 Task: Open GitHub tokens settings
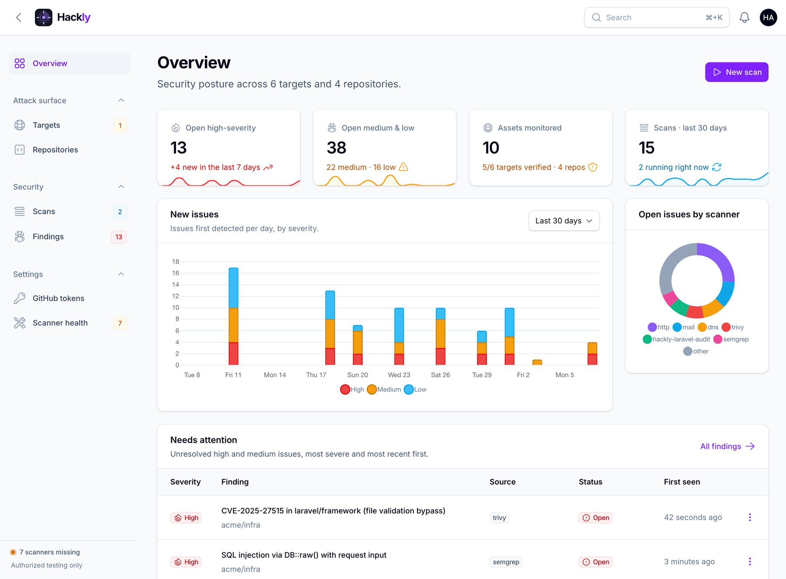click(70, 298)
